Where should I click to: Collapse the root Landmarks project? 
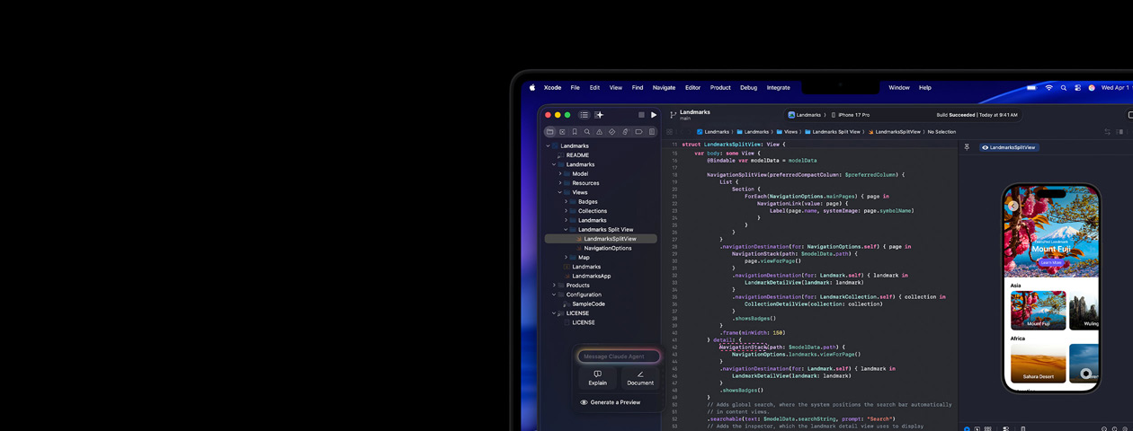pos(548,145)
